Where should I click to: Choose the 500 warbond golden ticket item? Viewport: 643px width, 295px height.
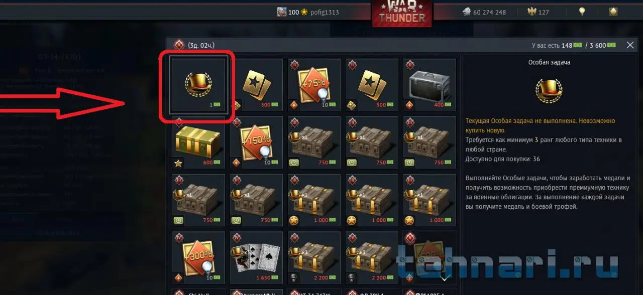pos(372,85)
